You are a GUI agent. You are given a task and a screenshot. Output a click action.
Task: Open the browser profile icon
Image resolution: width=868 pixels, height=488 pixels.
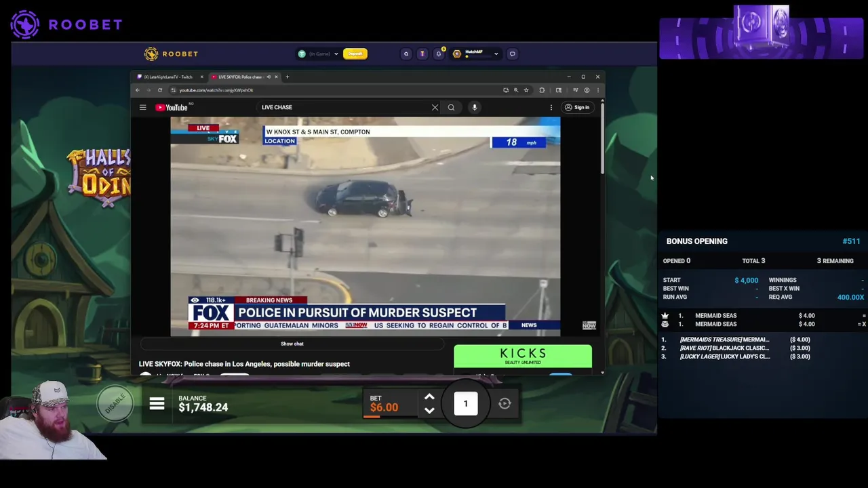587,90
